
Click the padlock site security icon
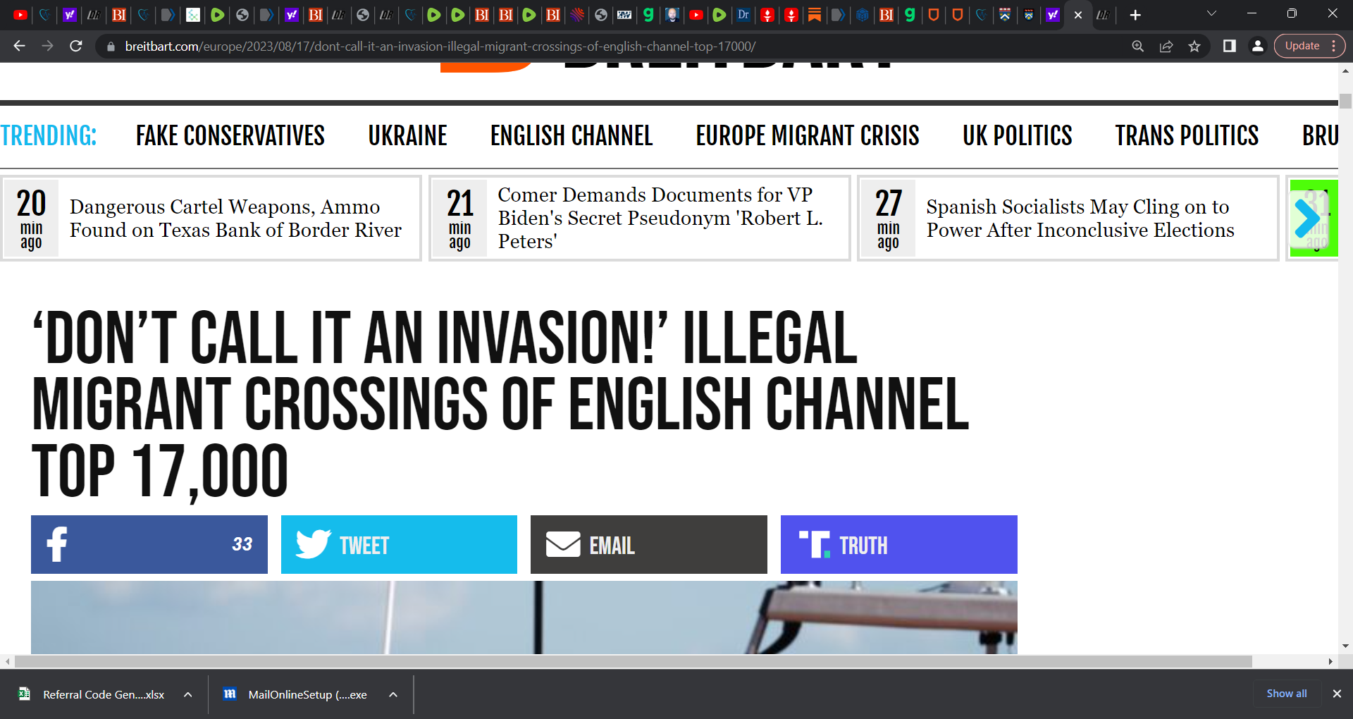pyautogui.click(x=111, y=46)
